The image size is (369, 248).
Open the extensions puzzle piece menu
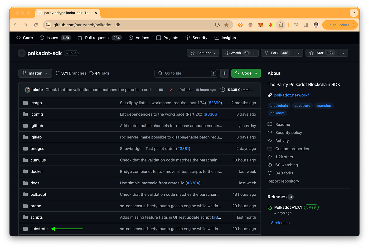pyautogui.click(x=281, y=25)
